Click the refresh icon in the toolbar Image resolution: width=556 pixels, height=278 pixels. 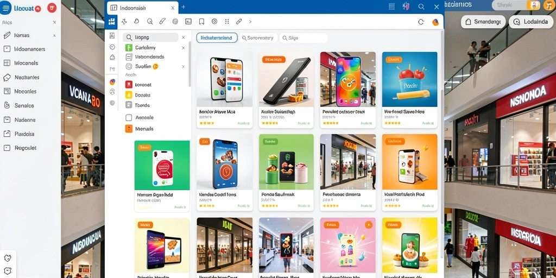click(421, 22)
